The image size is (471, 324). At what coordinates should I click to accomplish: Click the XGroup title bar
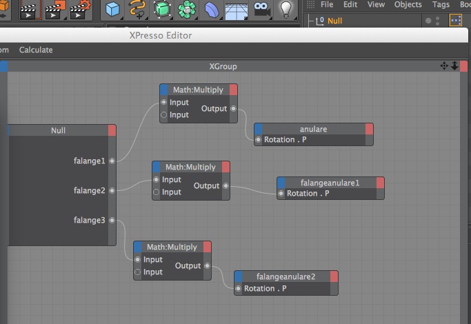[x=223, y=66]
